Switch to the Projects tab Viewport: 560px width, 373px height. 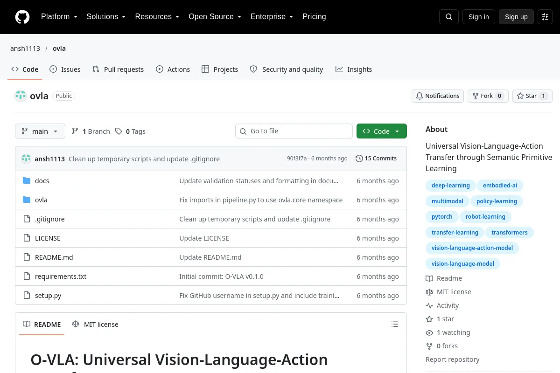pos(220,69)
